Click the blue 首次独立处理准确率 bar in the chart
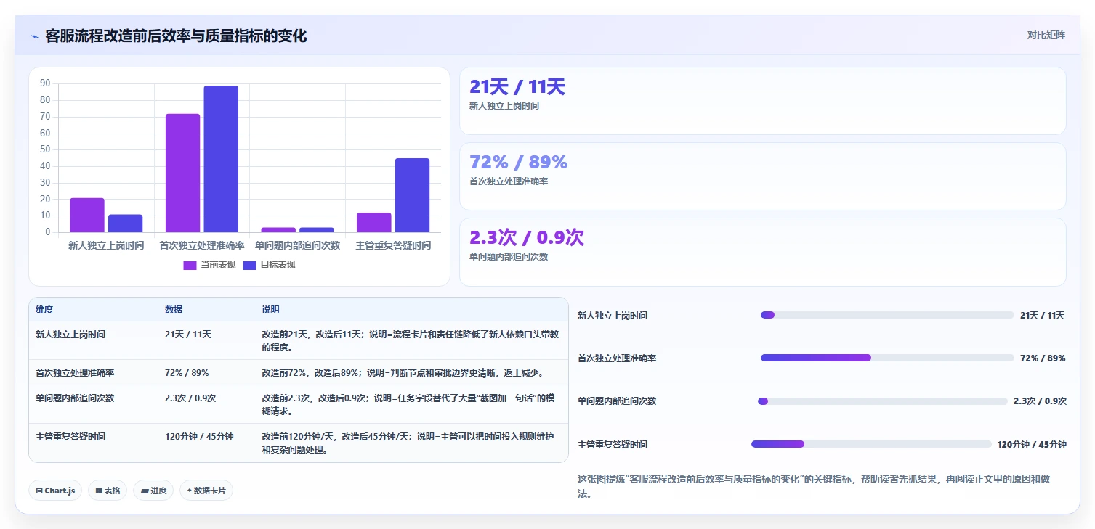The image size is (1095, 529). [x=221, y=159]
